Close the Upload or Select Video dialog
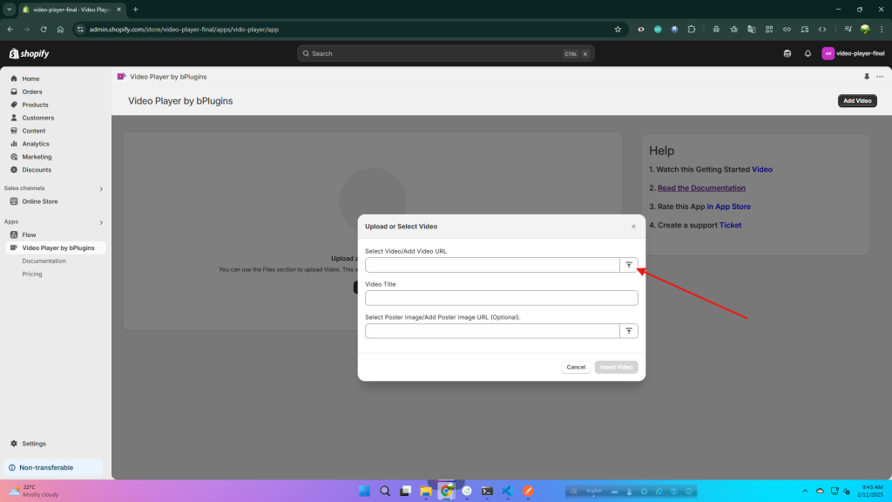892x502 pixels. (x=633, y=227)
